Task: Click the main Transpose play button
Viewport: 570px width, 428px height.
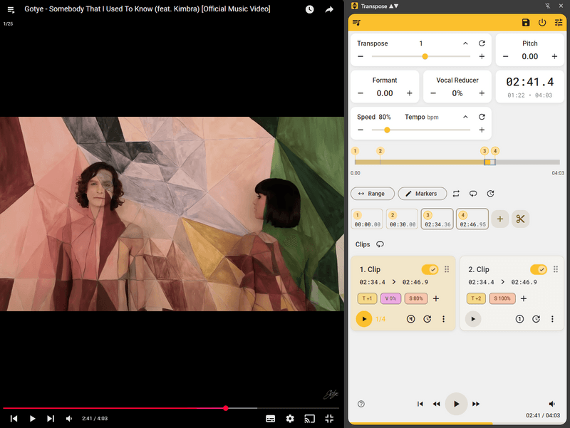Action: (x=456, y=404)
